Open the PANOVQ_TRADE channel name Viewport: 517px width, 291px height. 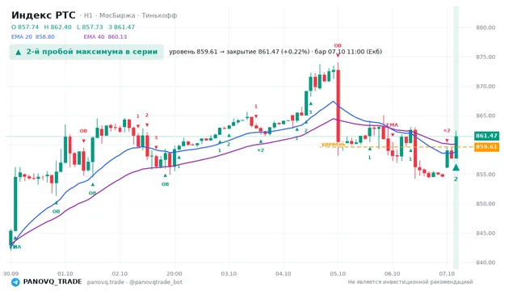point(53,281)
